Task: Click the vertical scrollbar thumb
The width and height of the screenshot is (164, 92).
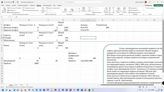Action: click(x=163, y=47)
